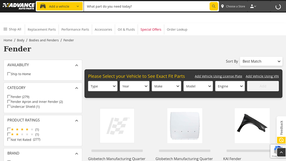The width and height of the screenshot is (286, 161).
Task: Click the Advance Auto Parts logo
Action: click(19, 6)
